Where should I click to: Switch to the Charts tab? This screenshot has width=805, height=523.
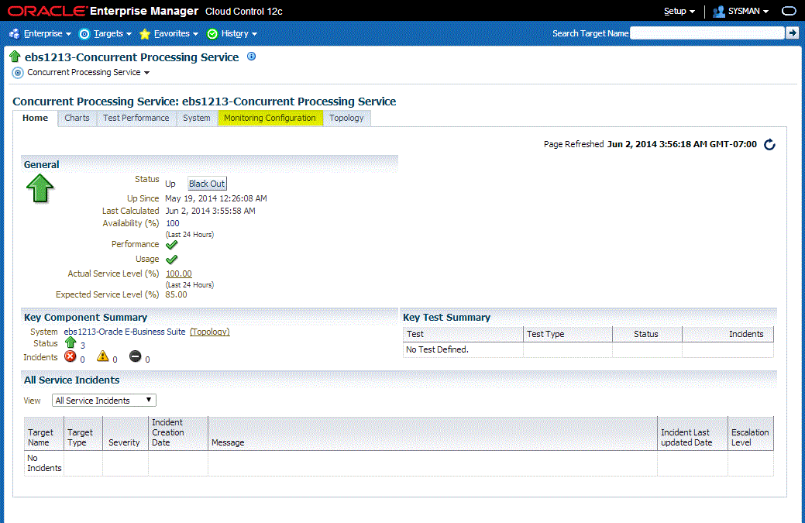(77, 118)
